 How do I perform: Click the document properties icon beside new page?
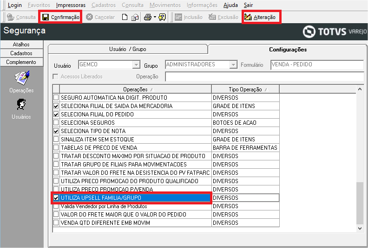pos(135,17)
